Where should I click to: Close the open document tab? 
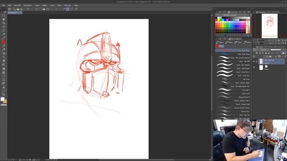pos(21,13)
